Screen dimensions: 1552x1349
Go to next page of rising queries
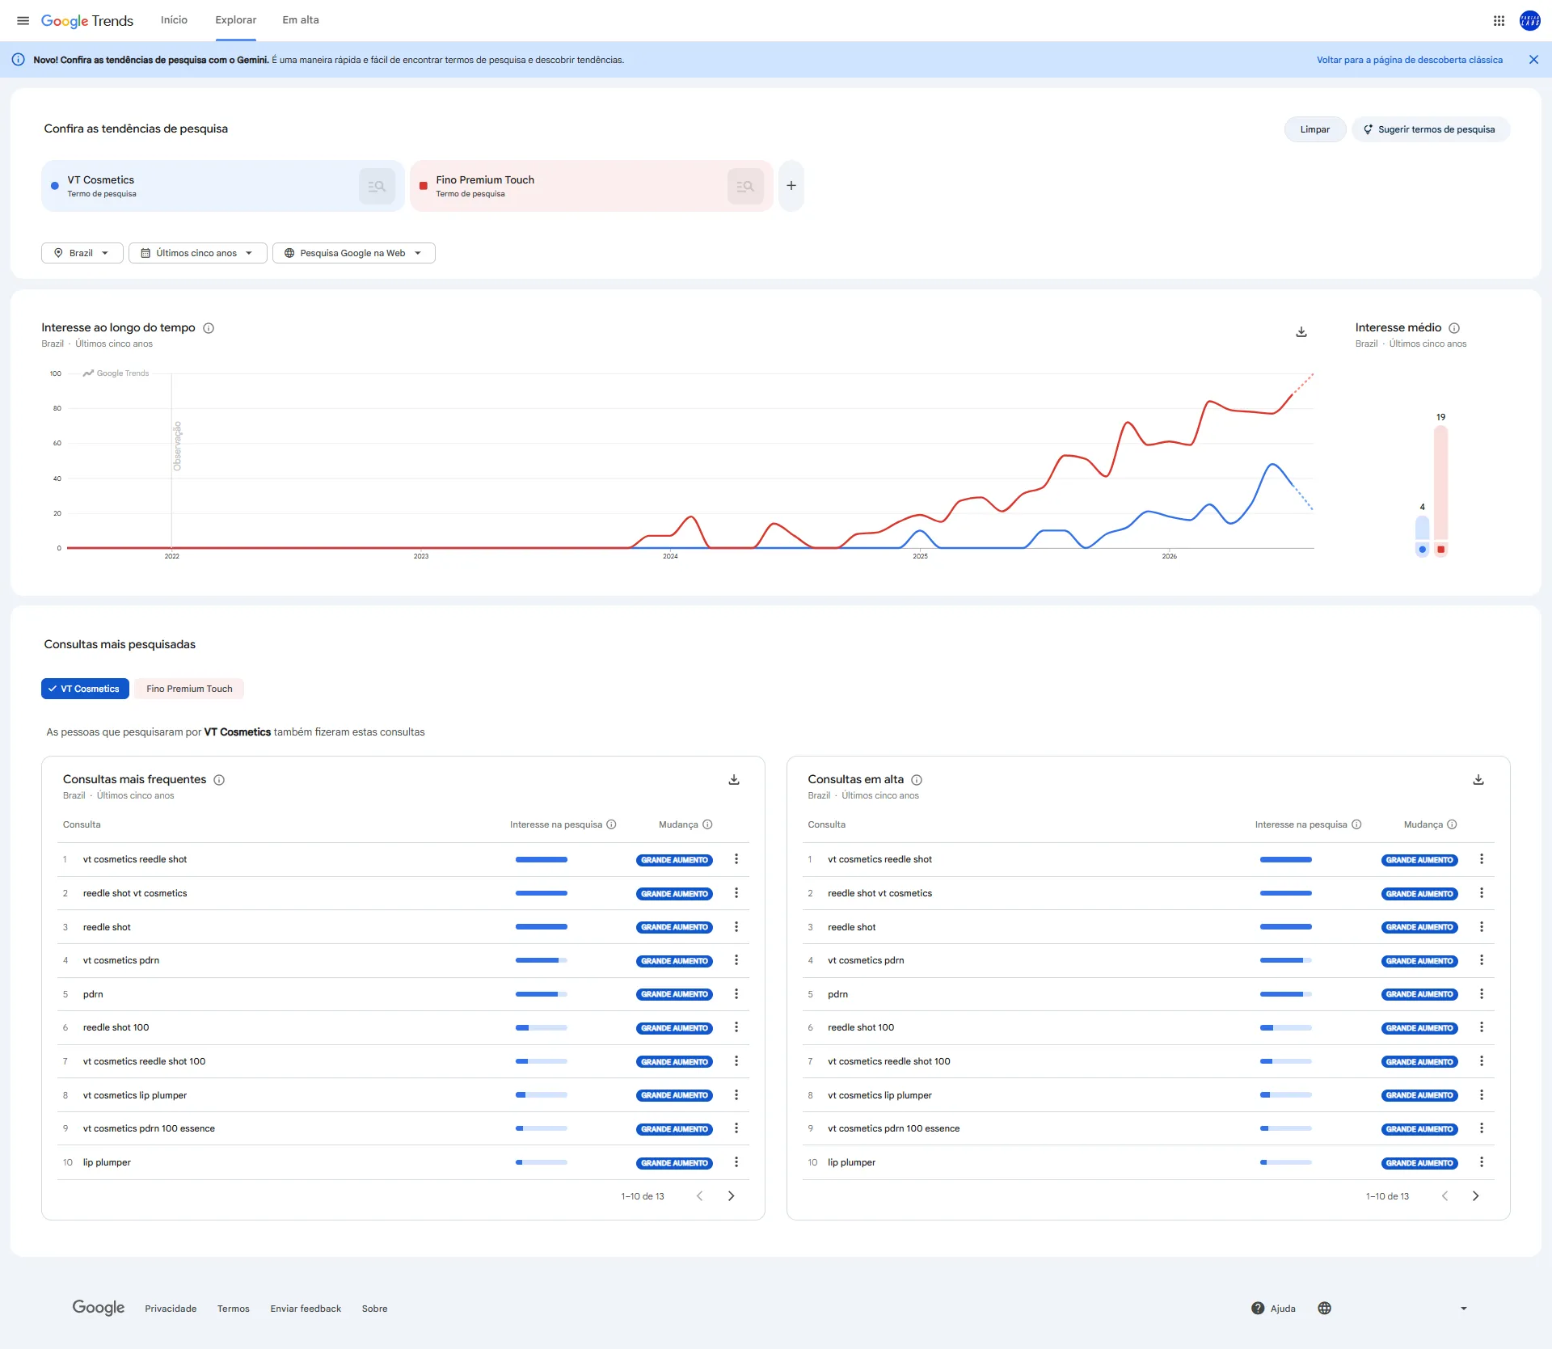click(1476, 1196)
